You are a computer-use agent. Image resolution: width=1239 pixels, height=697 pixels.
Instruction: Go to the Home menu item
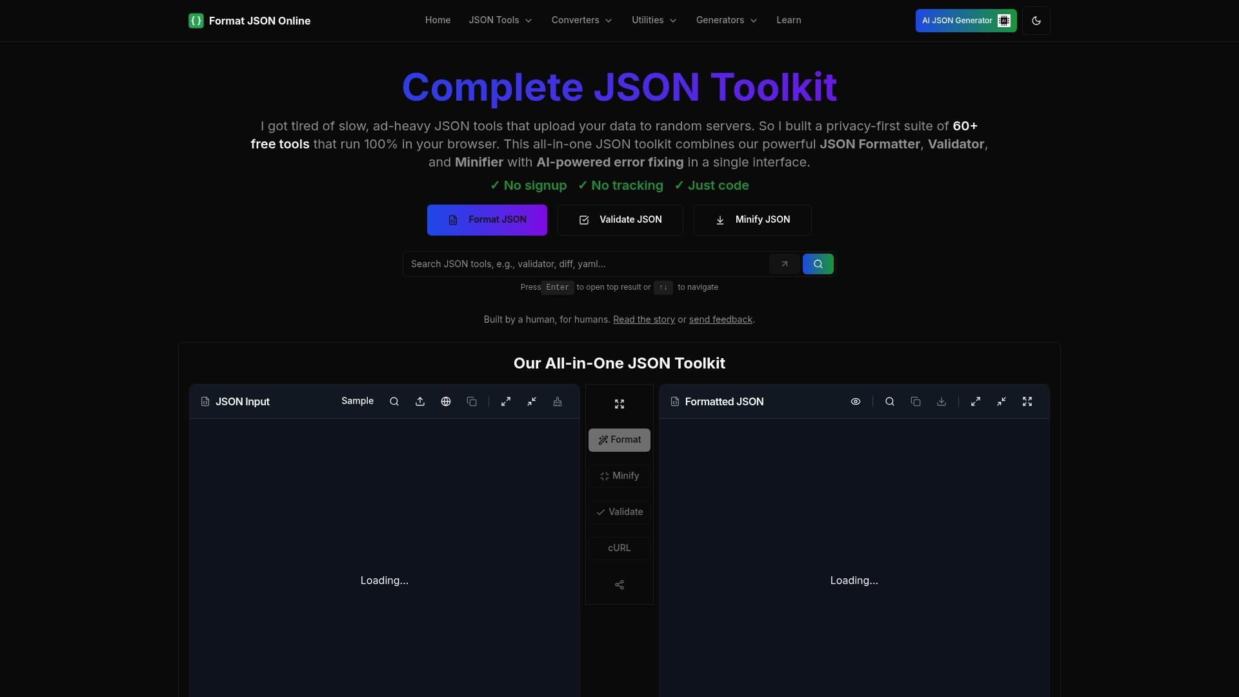pyautogui.click(x=438, y=20)
